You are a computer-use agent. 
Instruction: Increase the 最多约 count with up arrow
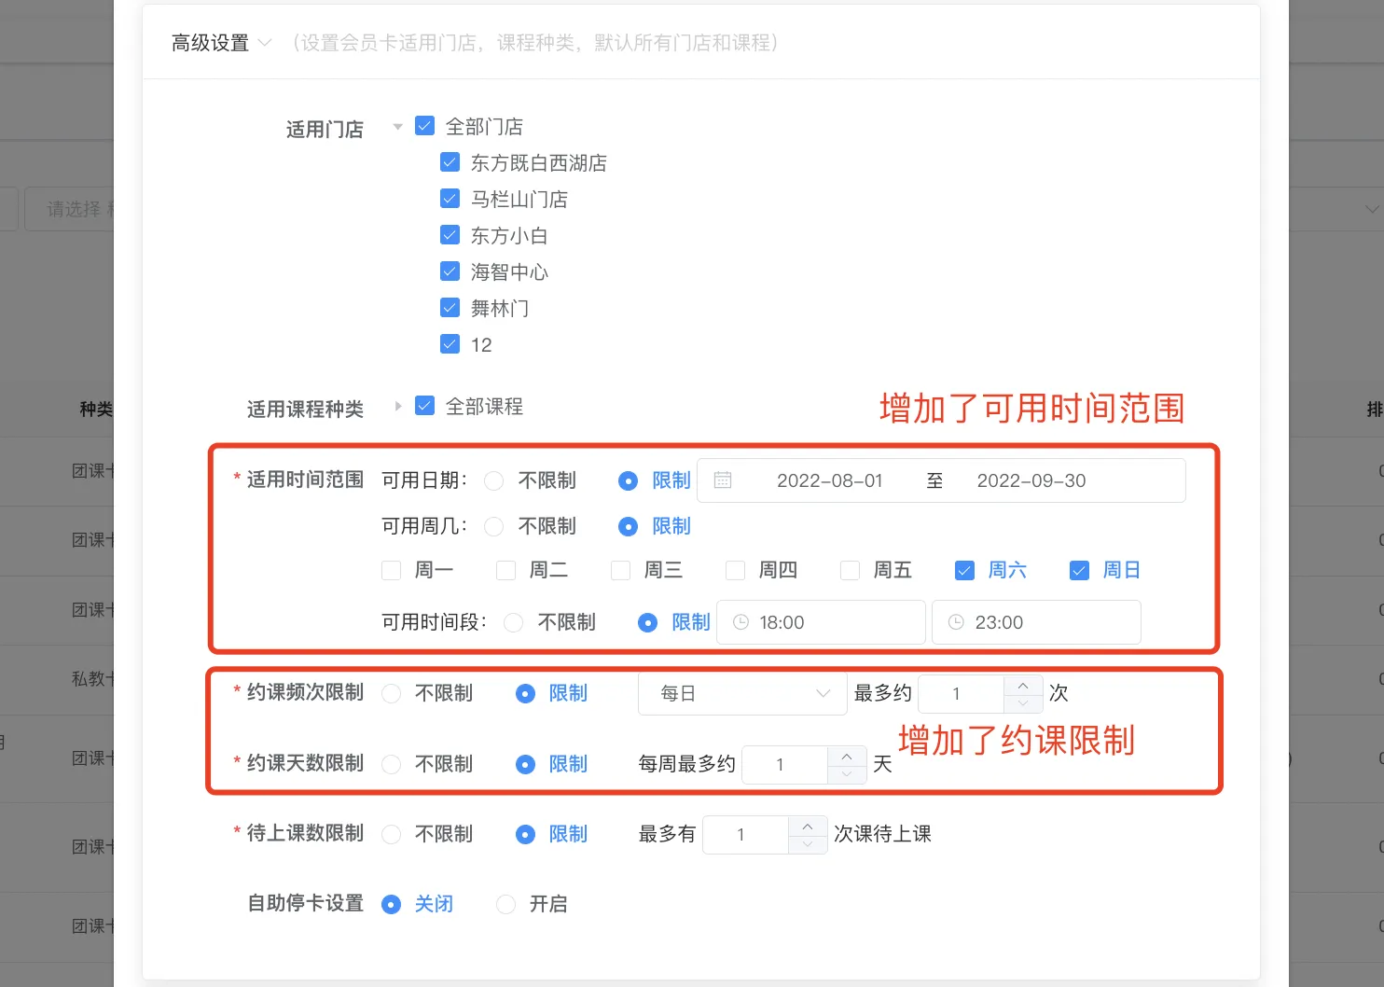(1023, 685)
